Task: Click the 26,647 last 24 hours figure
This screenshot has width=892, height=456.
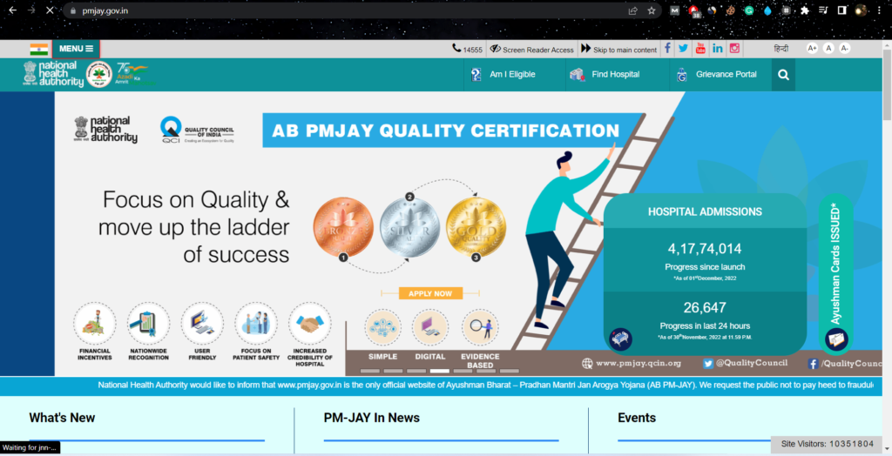Action: [x=705, y=307]
